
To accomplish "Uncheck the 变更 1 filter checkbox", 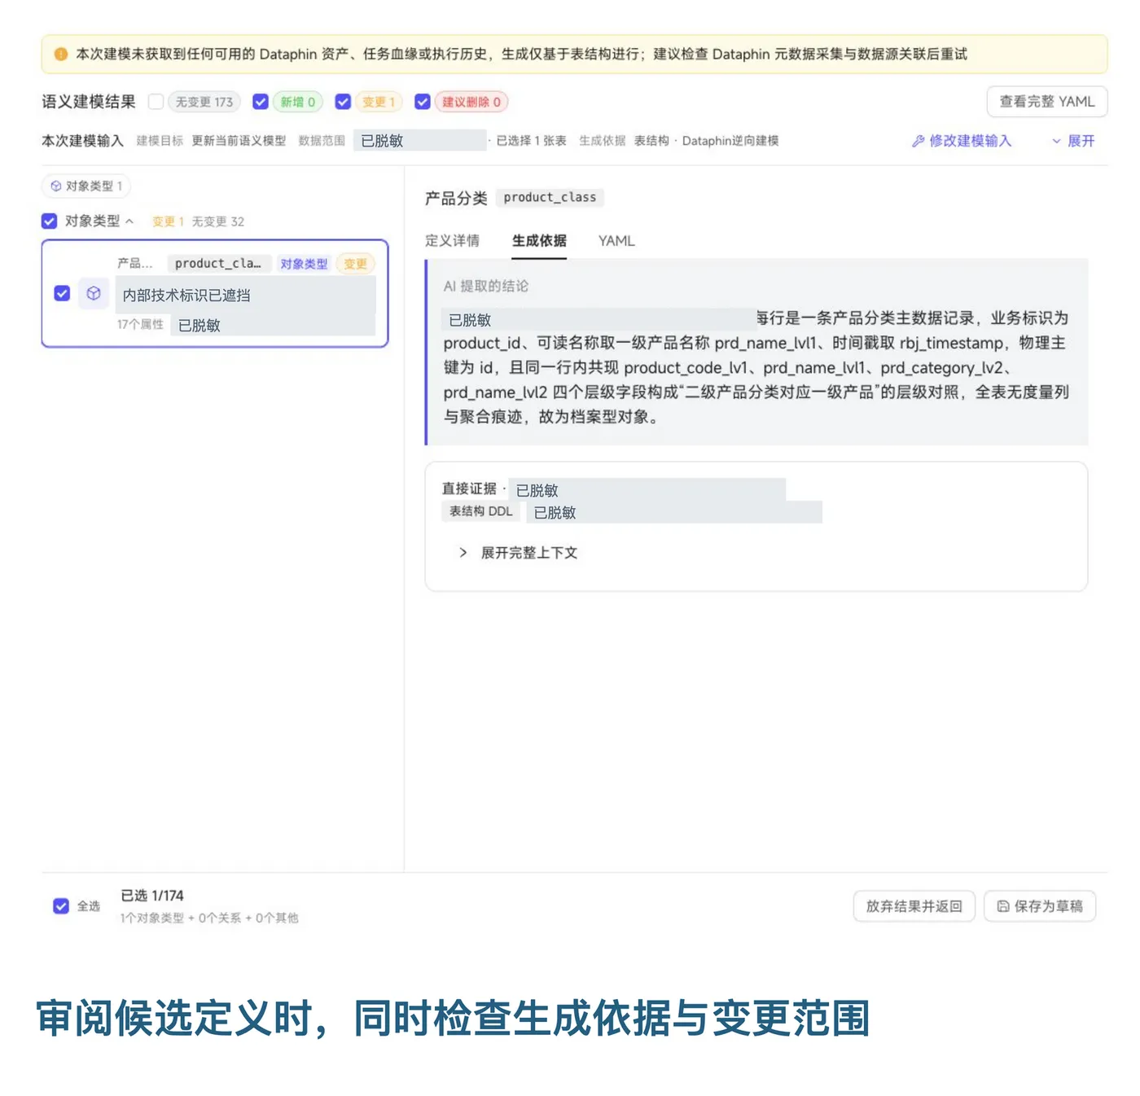I will 343,102.
